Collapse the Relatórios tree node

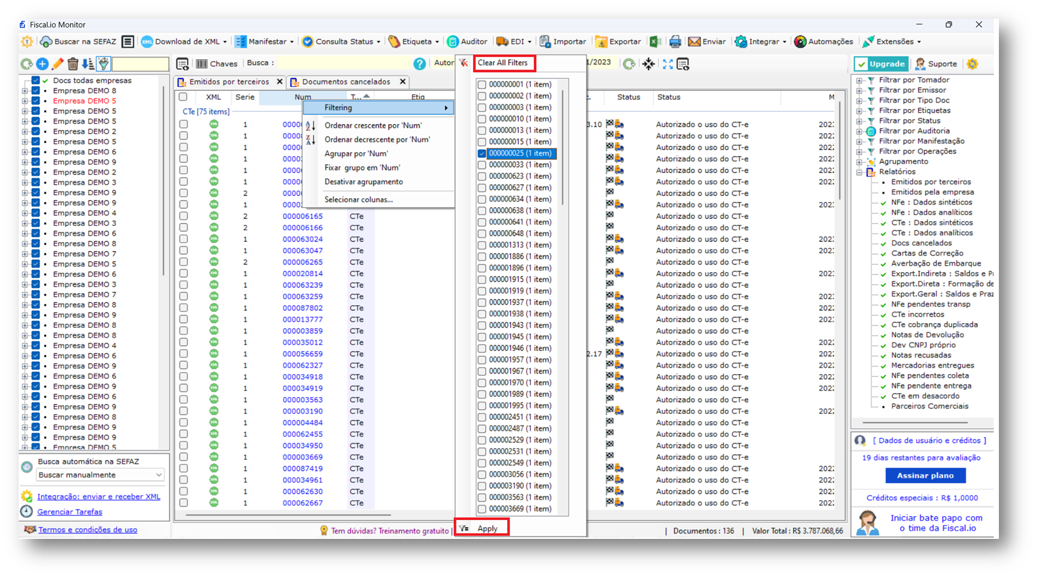859,172
